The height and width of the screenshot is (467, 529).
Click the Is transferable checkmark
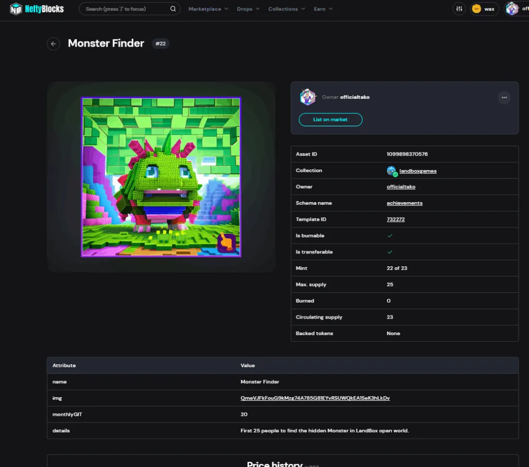click(390, 252)
